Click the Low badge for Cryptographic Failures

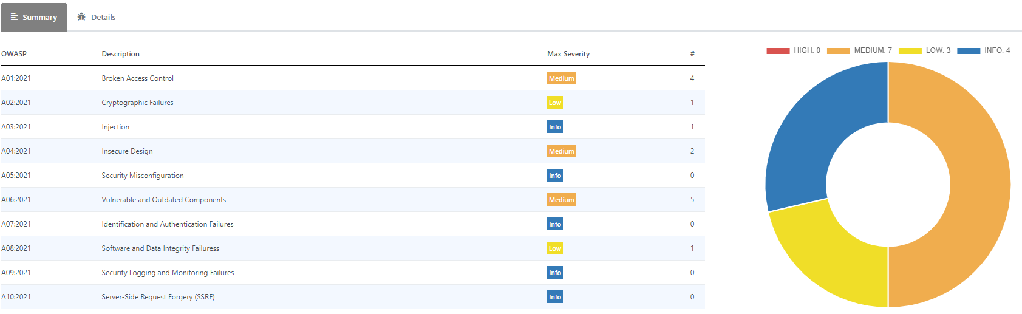point(554,103)
